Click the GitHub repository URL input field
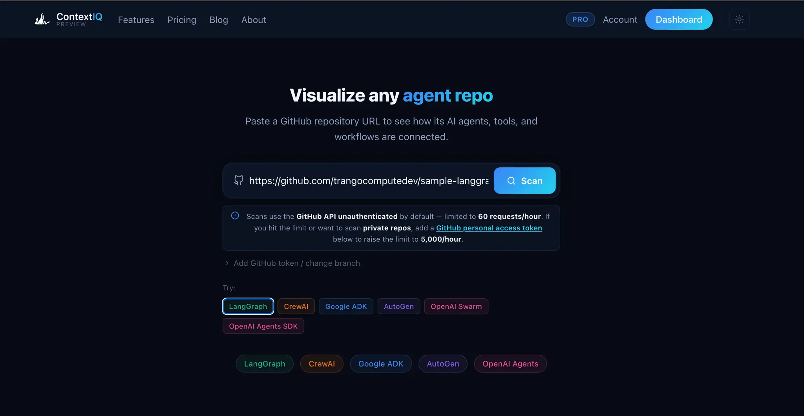The height and width of the screenshot is (416, 804). click(369, 181)
